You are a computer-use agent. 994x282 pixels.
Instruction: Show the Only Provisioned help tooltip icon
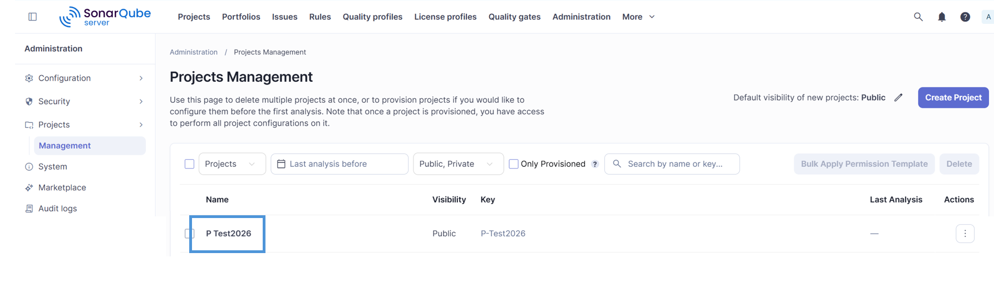(595, 164)
